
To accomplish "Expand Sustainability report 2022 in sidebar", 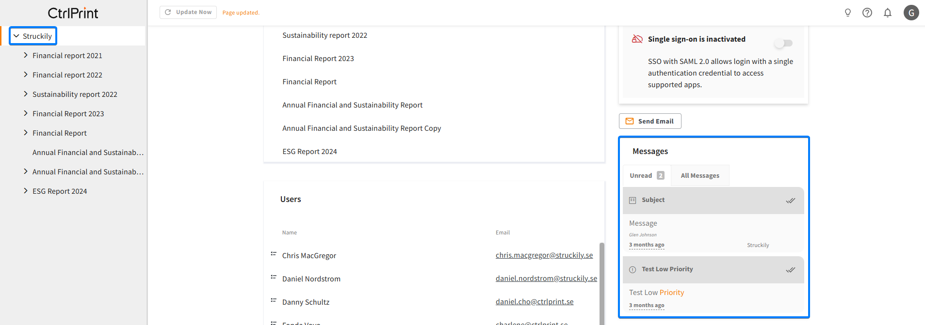I will click(x=26, y=94).
